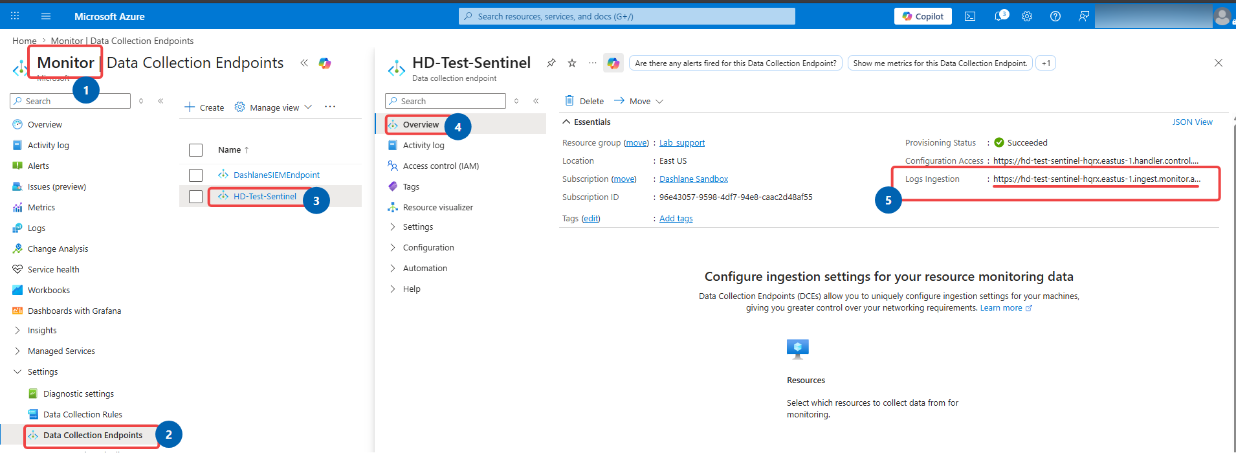Collapse Monitor blade with double chevron
The width and height of the screenshot is (1236, 453).
304,63
